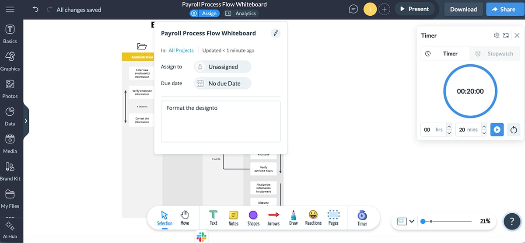The width and height of the screenshot is (525, 243).
Task: Open the Pages tool
Action: pos(333,218)
